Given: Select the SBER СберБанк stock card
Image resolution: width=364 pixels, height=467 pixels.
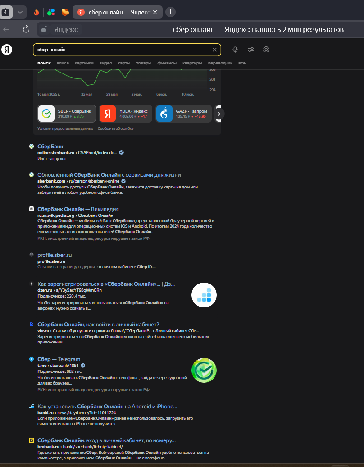Looking at the screenshot, I should pyautogui.click(x=67, y=114).
